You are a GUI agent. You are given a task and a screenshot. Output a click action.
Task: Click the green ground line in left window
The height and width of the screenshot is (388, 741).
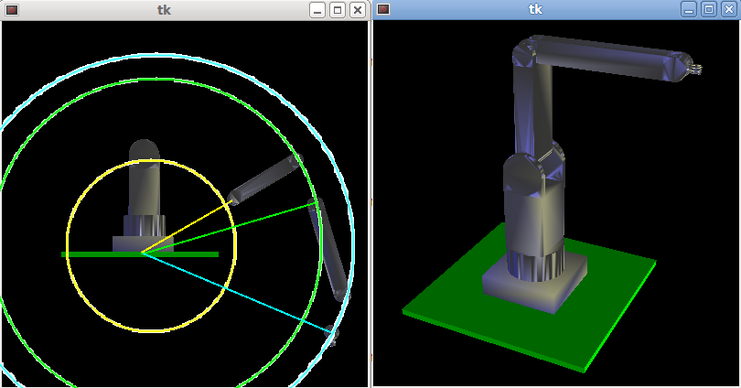coord(140,254)
